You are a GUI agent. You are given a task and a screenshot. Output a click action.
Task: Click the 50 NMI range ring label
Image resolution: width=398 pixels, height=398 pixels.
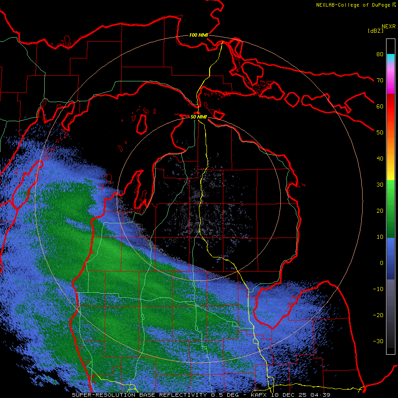pyautogui.click(x=199, y=117)
